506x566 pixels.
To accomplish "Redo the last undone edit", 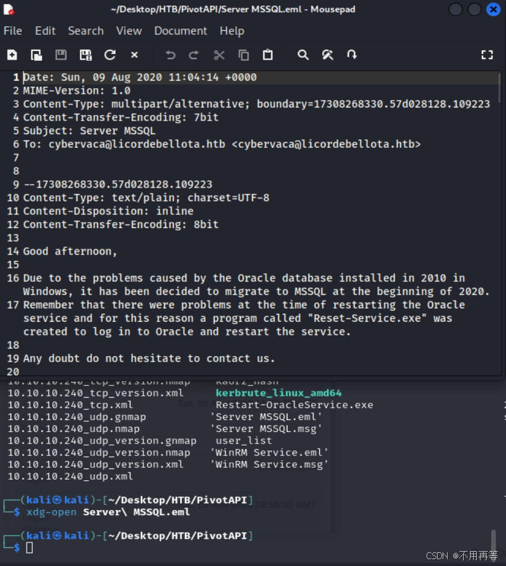I will 194,55.
